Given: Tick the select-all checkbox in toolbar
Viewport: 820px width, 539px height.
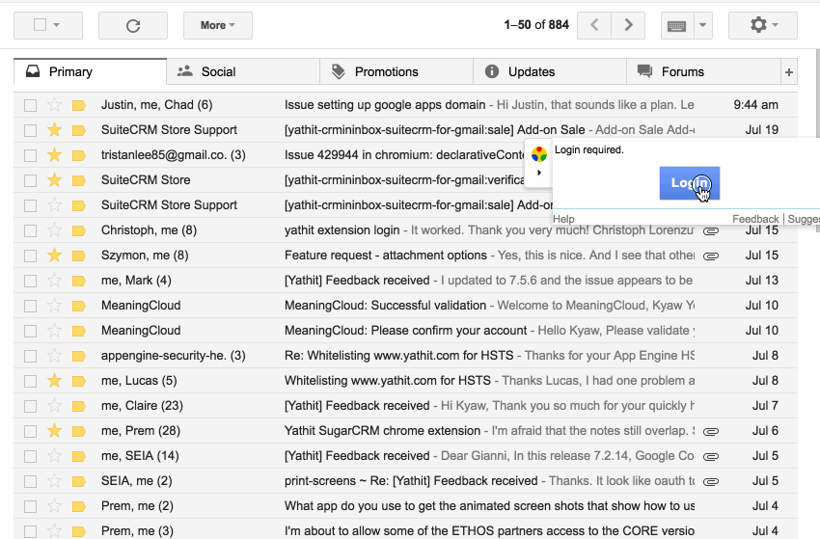Looking at the screenshot, I should coord(40,24).
